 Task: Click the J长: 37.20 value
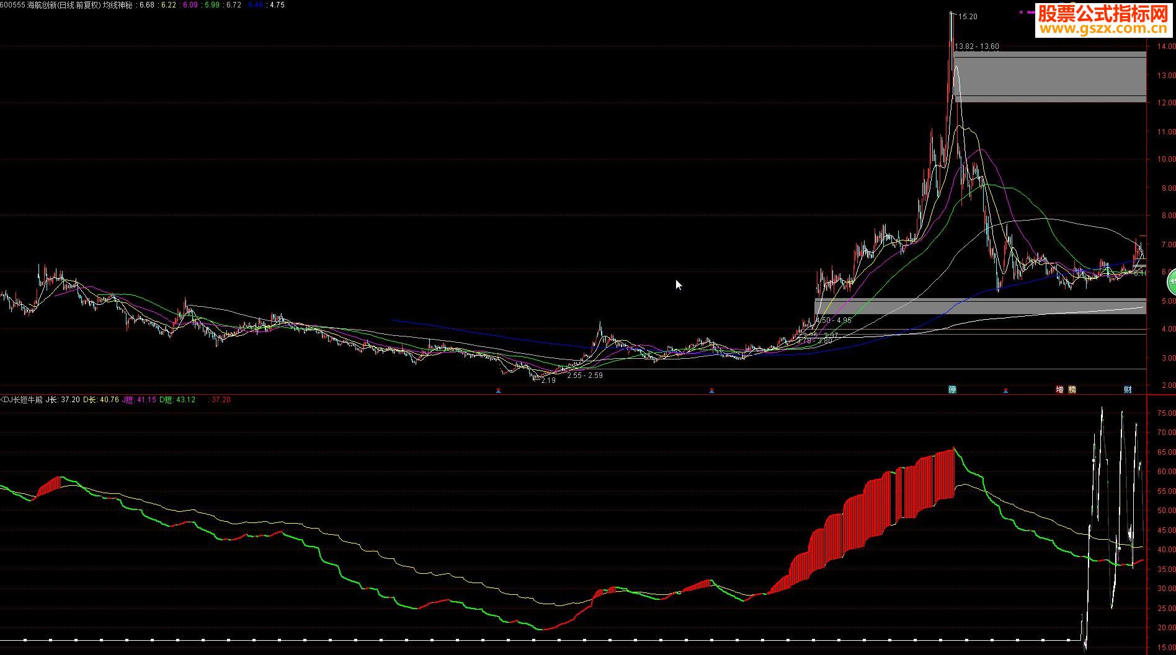[63, 400]
